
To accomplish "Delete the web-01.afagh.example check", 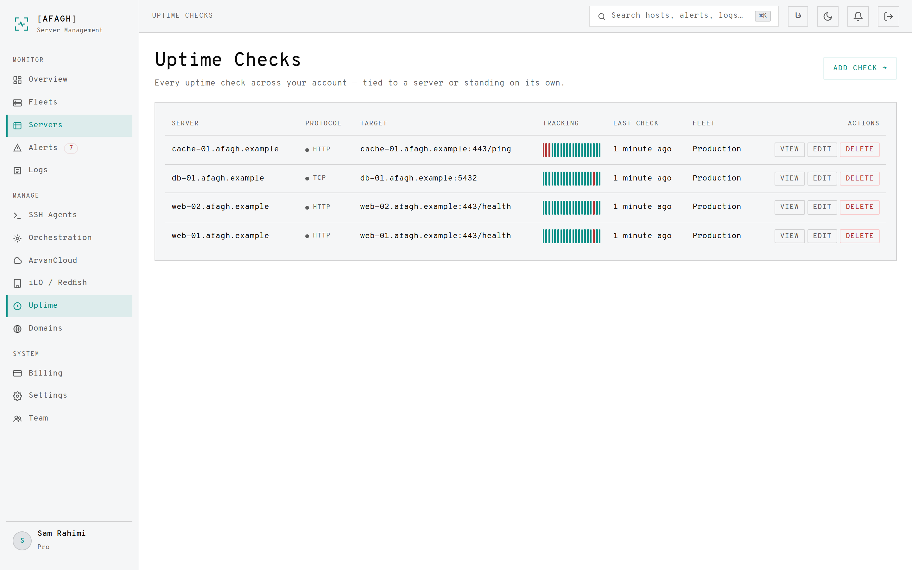I will click(x=860, y=236).
